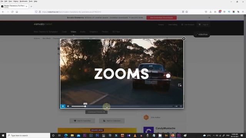This screenshot has width=246, height=138.
Task: Toggle reader view in address bar
Action: 183,12
